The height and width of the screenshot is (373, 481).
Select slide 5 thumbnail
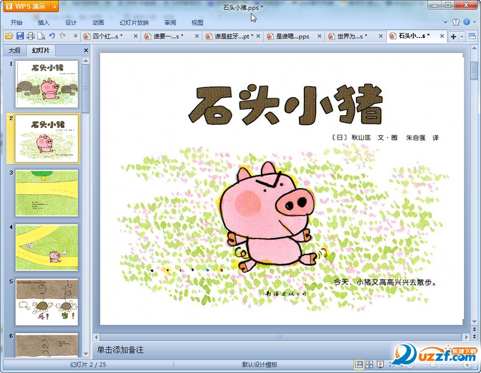tap(47, 302)
